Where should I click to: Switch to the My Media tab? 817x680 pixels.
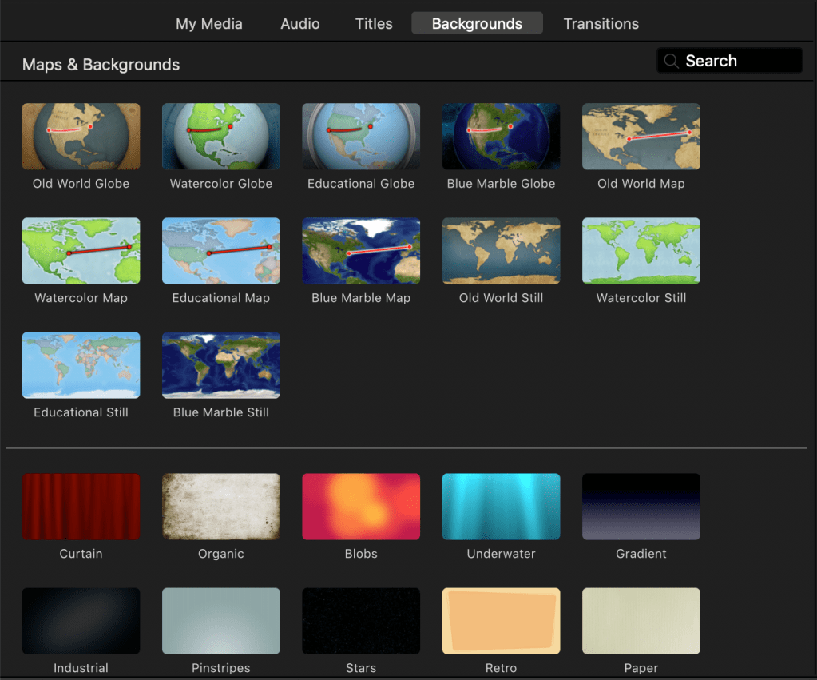(209, 24)
